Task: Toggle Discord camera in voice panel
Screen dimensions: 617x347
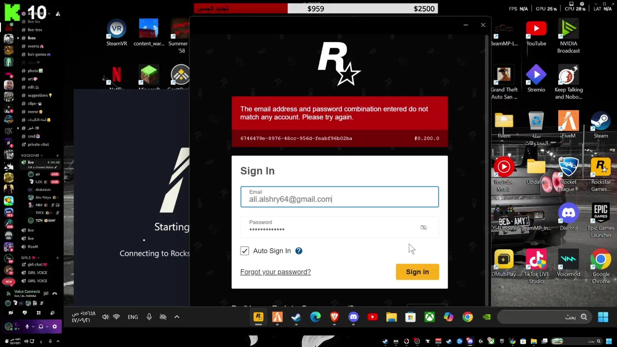Action: (11, 313)
